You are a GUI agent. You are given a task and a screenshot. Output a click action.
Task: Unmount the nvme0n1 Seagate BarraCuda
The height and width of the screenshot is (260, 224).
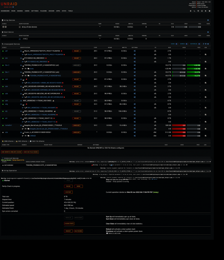tap(77, 125)
